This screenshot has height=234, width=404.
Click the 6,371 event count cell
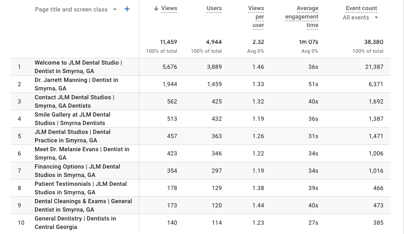coord(376,84)
